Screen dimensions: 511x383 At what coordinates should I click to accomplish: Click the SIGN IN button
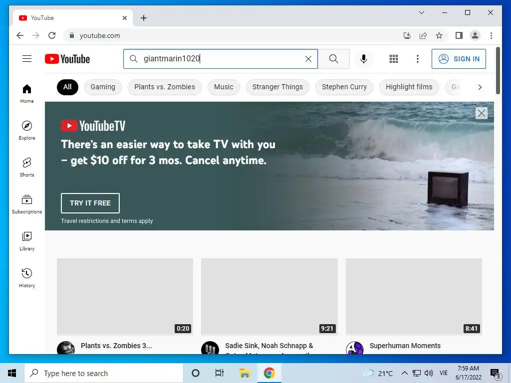(459, 59)
